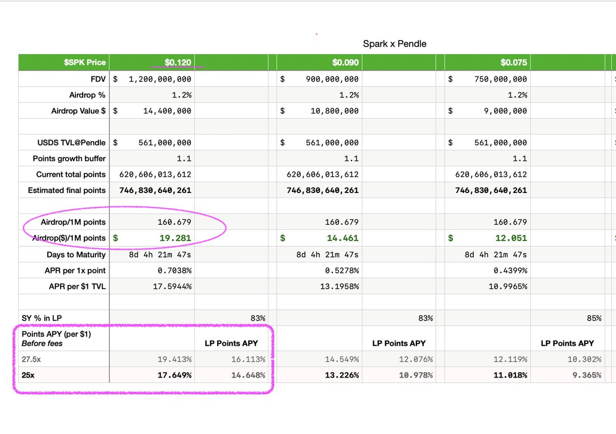Click the "SY % in LP" row label
This screenshot has width=616, height=434.
coord(41,318)
